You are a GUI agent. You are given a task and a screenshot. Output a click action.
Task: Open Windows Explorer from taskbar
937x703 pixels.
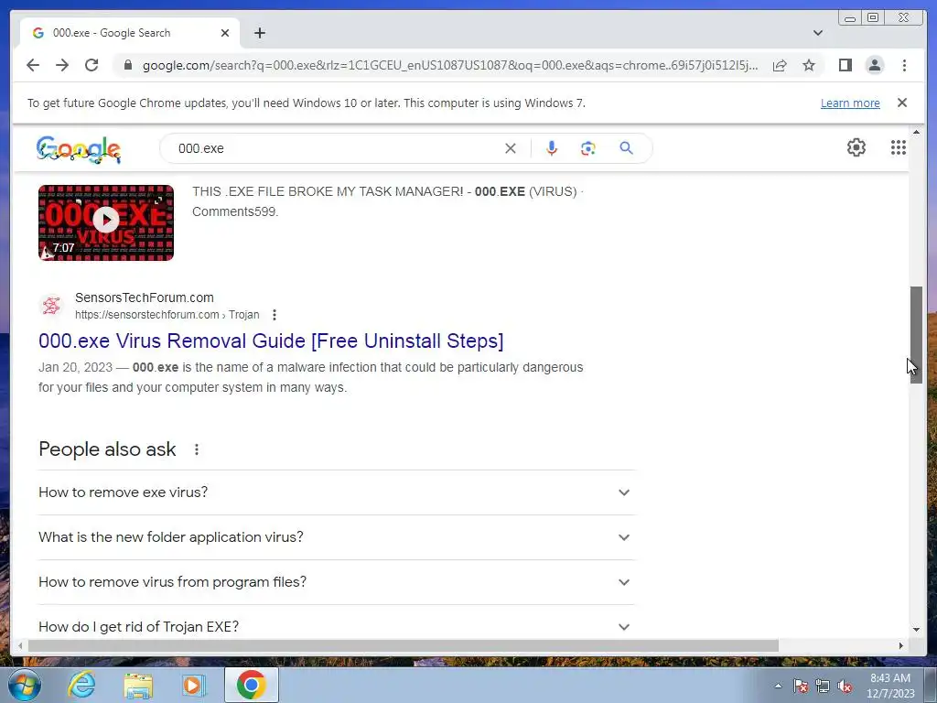point(138,685)
